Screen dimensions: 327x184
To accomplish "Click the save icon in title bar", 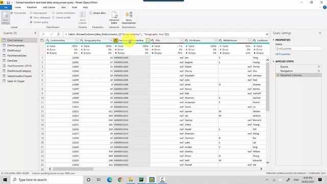I will [8, 3].
